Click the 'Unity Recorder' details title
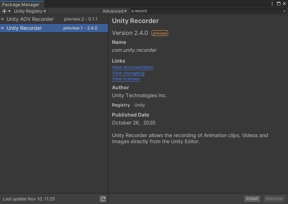This screenshot has width=288, height=204. (135, 21)
